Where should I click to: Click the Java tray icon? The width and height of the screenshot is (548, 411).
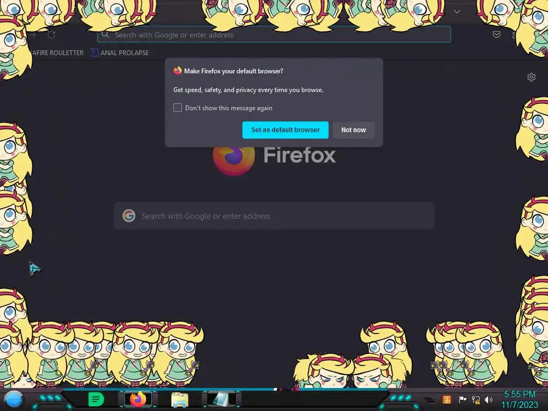coord(447,399)
